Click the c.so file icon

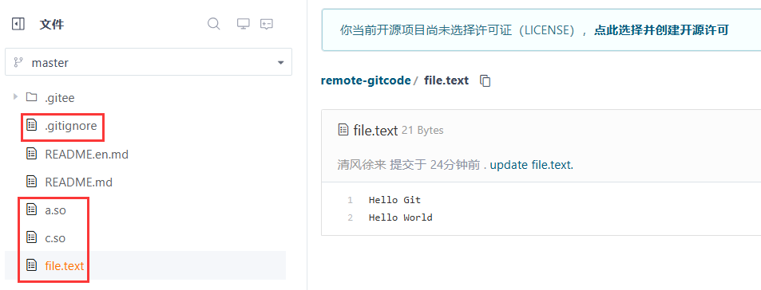tap(32, 237)
